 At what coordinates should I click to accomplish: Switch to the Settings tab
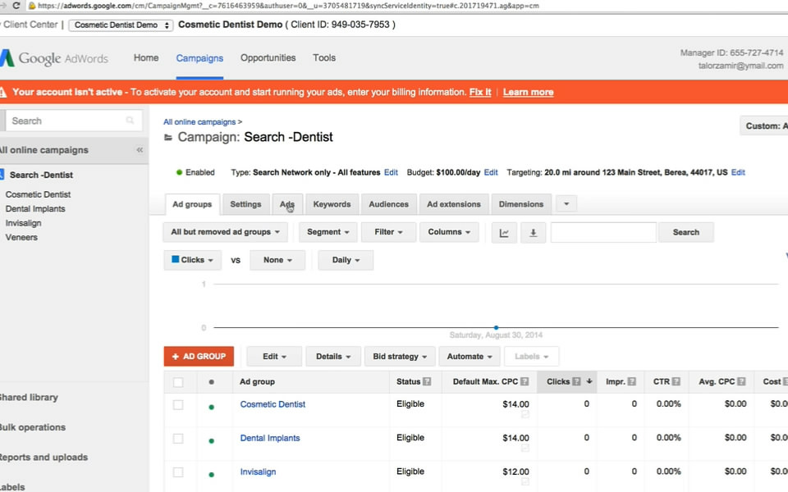245,204
